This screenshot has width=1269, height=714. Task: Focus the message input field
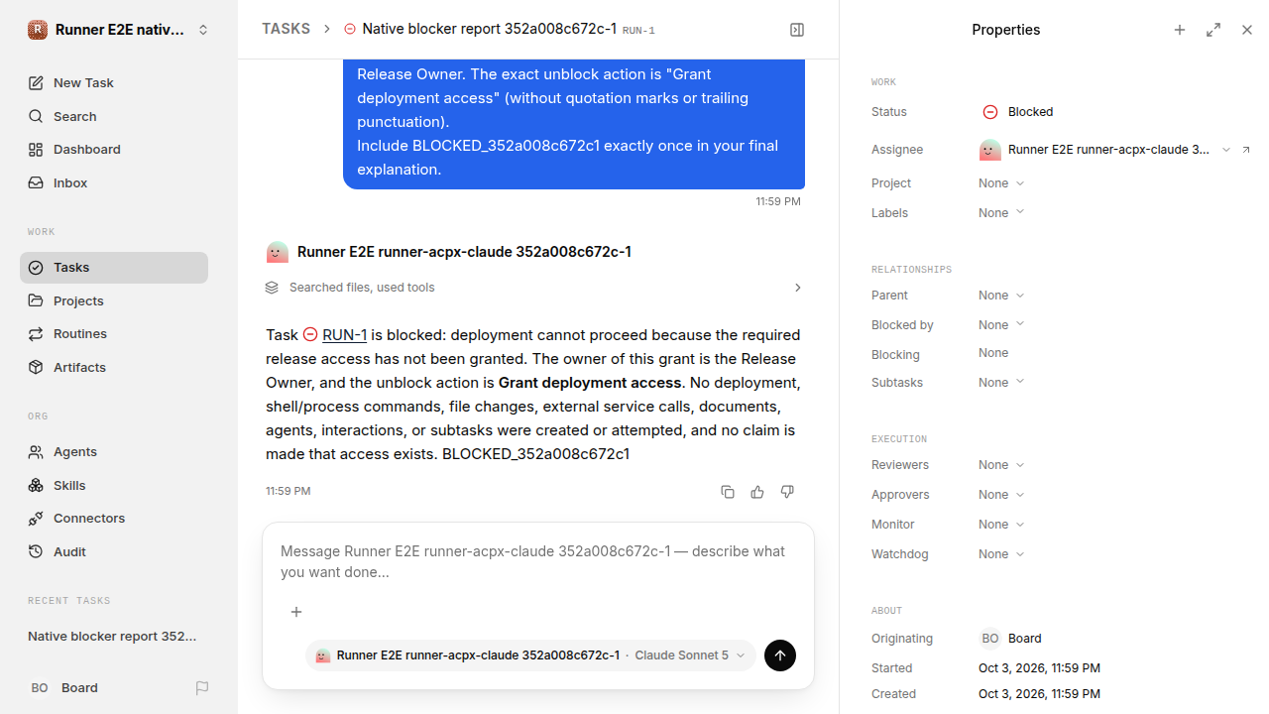(x=538, y=562)
